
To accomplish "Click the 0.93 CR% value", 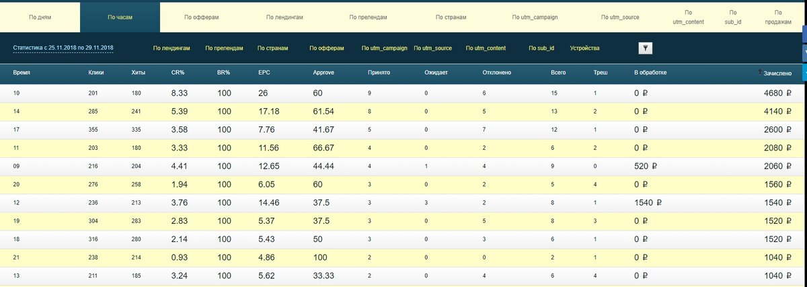I will tap(180, 257).
